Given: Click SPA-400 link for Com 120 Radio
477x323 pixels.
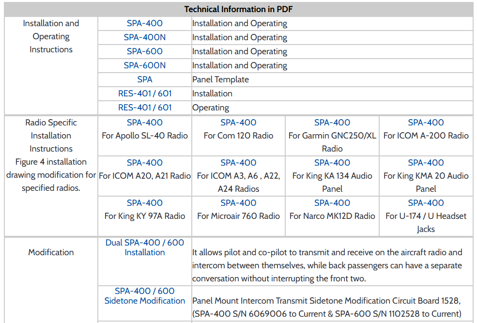Looking at the screenshot, I should (x=238, y=123).
